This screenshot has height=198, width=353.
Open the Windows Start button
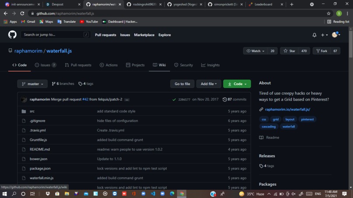pyautogui.click(x=4, y=194)
